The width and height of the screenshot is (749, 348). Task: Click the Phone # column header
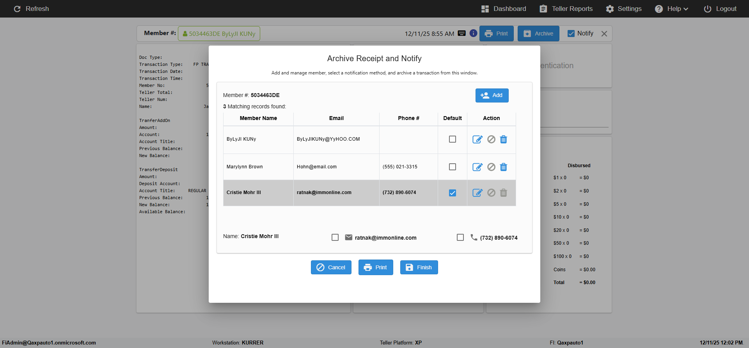click(x=408, y=118)
